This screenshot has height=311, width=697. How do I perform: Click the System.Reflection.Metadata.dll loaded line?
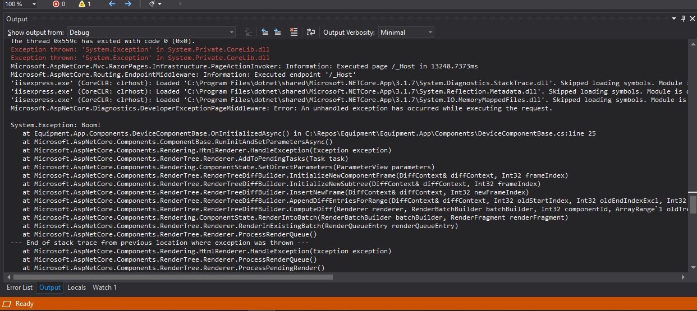(x=350, y=91)
